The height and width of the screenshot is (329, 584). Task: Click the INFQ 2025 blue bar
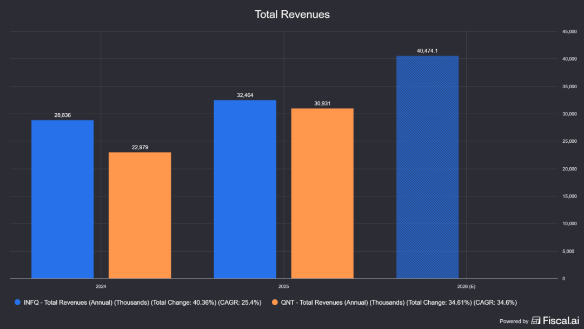(x=245, y=189)
